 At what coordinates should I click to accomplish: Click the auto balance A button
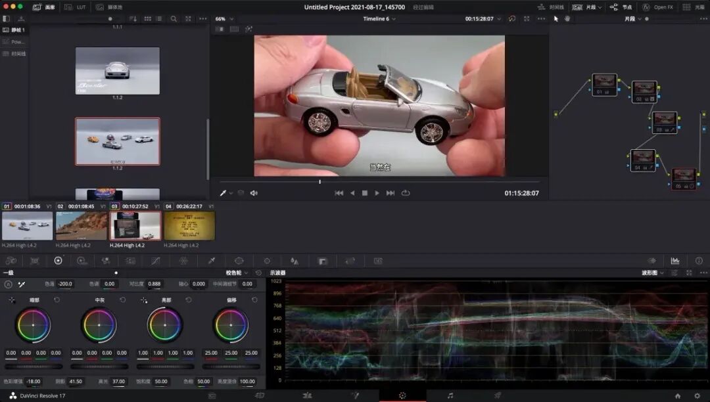point(8,284)
